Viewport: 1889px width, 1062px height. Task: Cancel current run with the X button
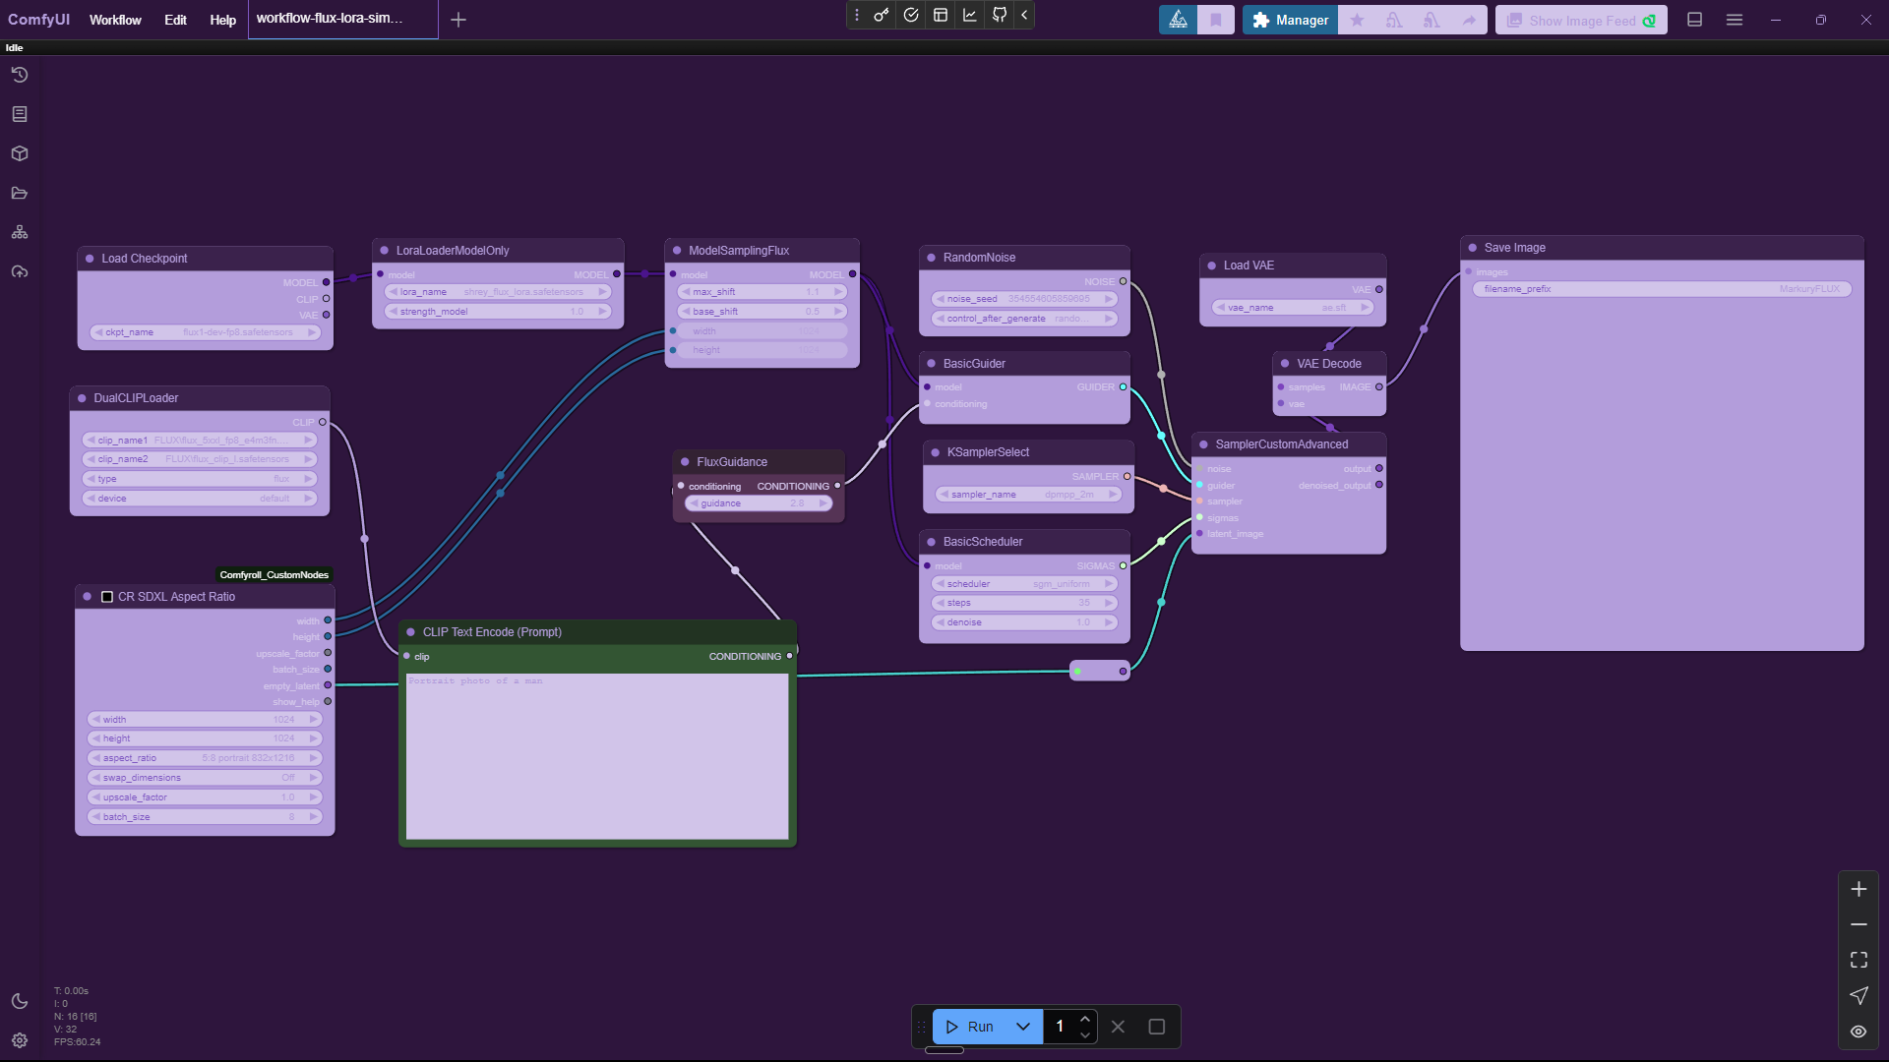[x=1118, y=1027]
